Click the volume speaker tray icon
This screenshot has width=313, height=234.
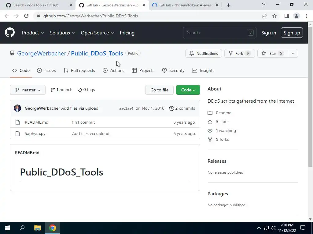pyautogui.click(x=273, y=228)
